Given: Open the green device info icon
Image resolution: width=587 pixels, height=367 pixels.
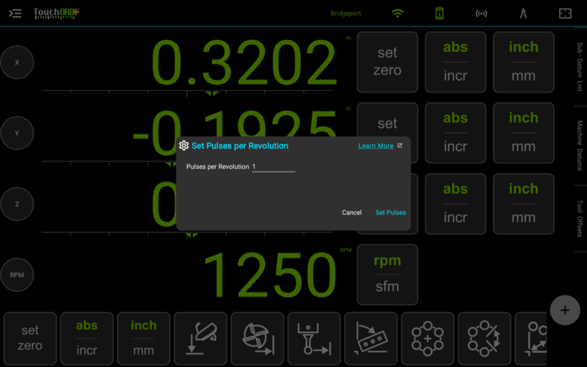Looking at the screenshot, I should (x=440, y=13).
